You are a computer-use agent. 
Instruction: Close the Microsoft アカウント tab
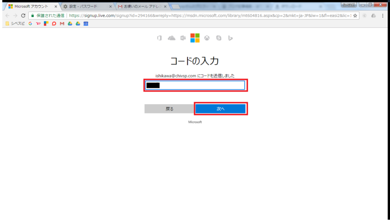tap(56, 7)
